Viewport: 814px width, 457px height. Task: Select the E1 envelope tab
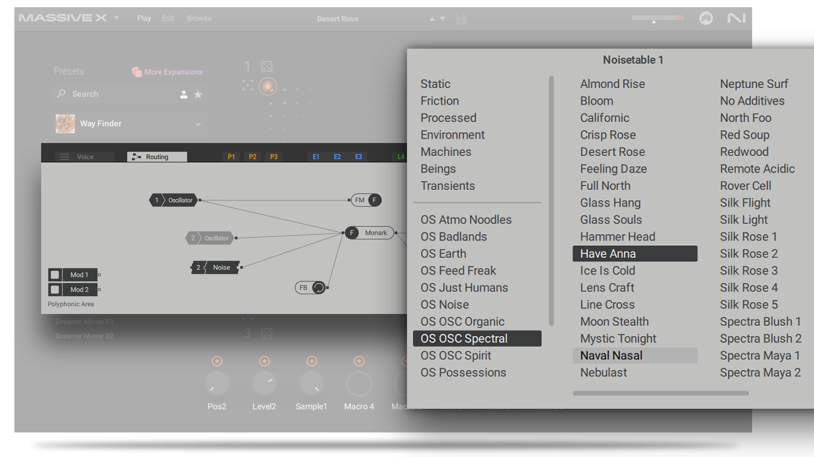tap(316, 157)
